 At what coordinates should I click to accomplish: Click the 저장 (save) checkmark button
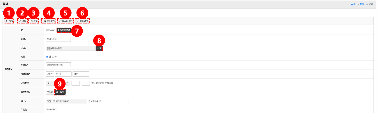22,21
